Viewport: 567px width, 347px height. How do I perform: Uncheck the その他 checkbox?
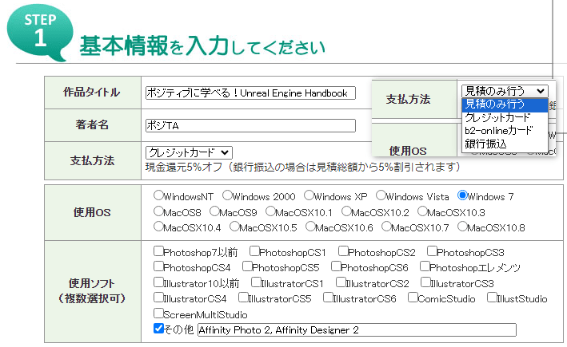point(158,328)
